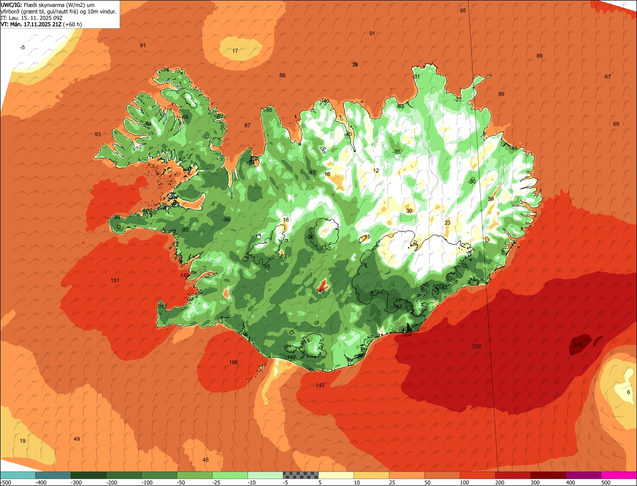
Task: Pick the red swatch from 200 to 300
Action: (512, 475)
